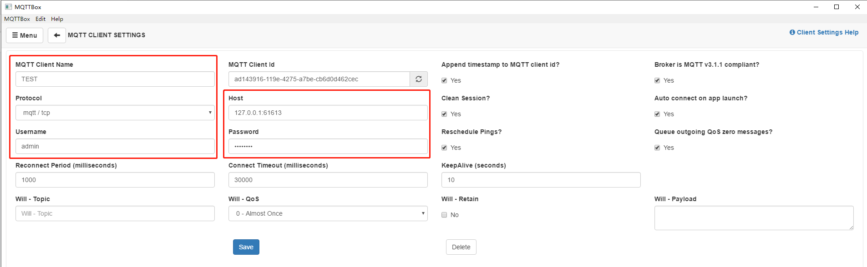Toggle Auto connect on app launch checkbox
Viewport: 867px width, 267px height.
[657, 114]
